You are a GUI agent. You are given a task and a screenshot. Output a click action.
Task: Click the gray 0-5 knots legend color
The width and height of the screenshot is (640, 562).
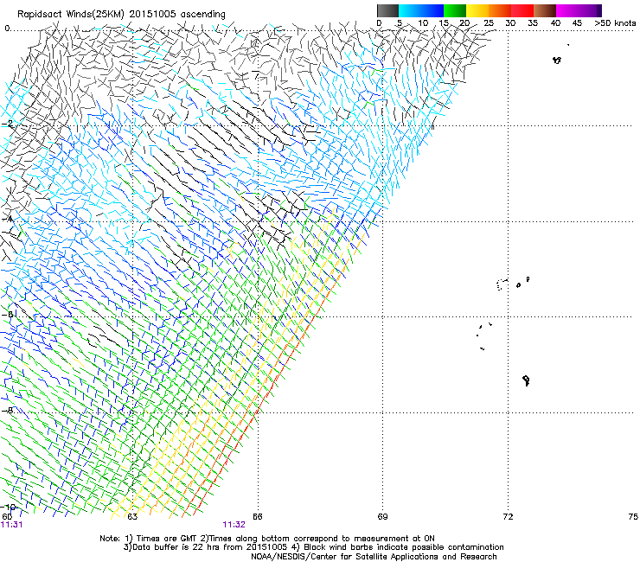387,10
